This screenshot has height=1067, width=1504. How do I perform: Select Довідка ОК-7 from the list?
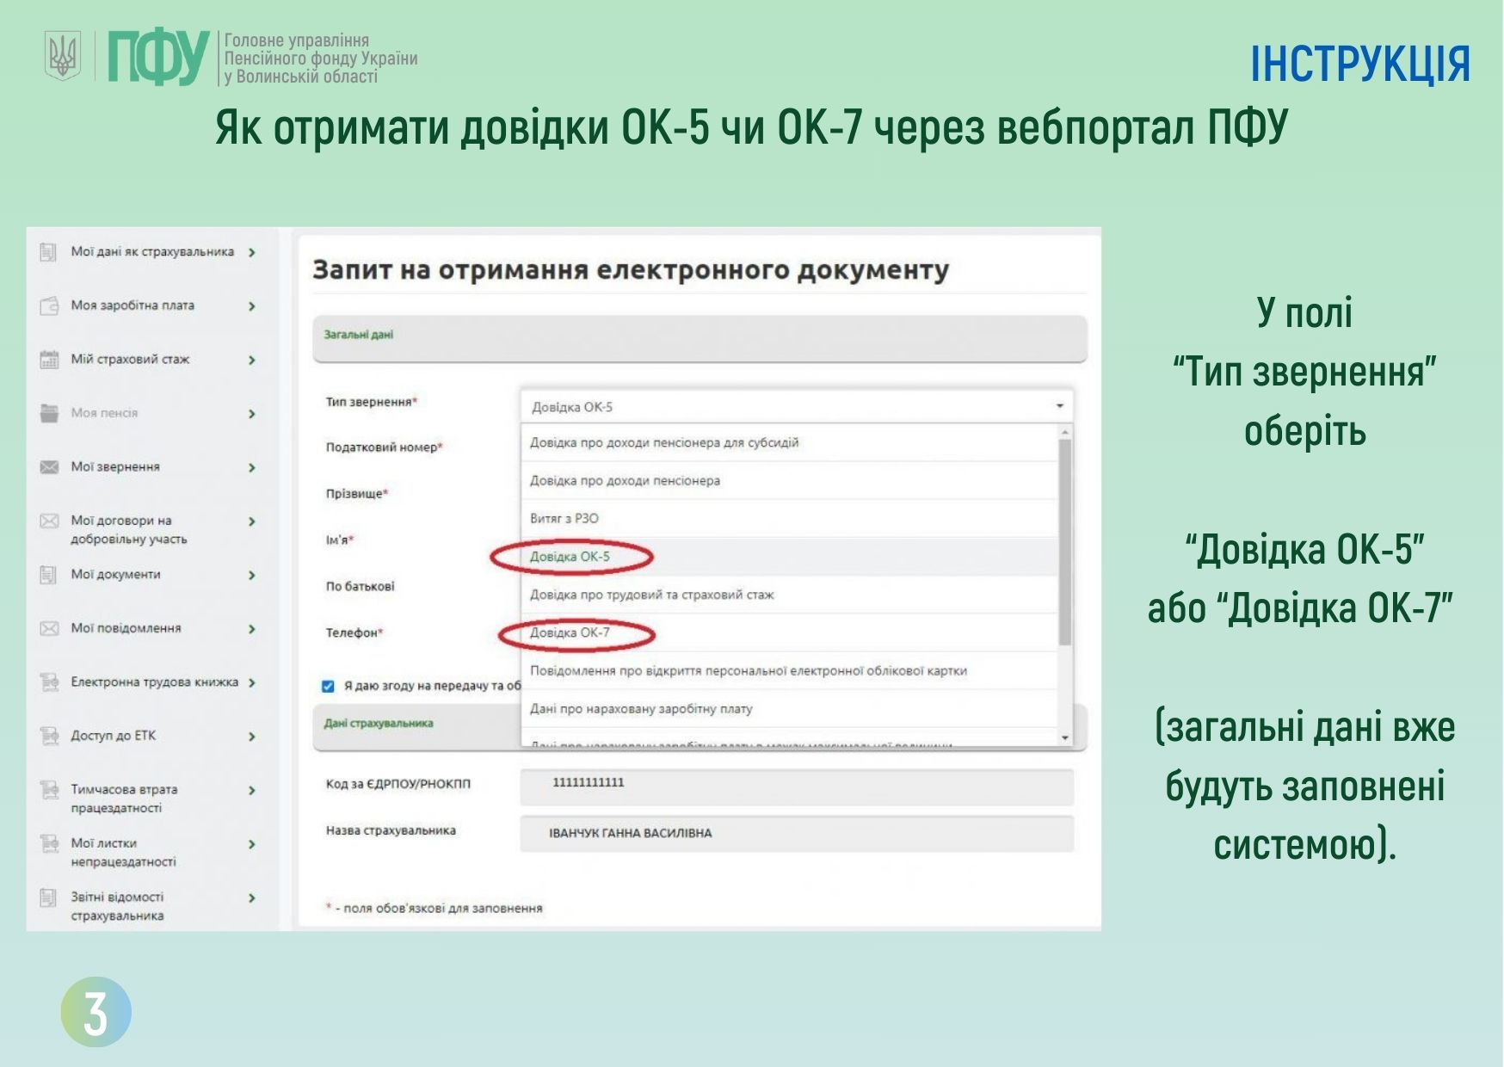[x=570, y=633]
